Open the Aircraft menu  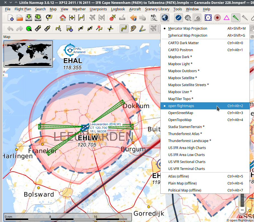pyautogui.click(x=135, y=9)
